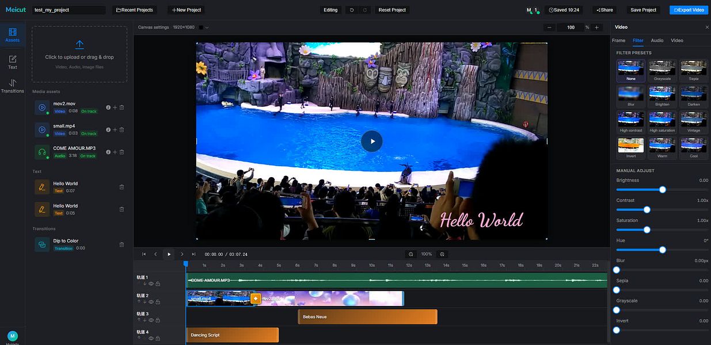Click the Export Video button

point(689,10)
